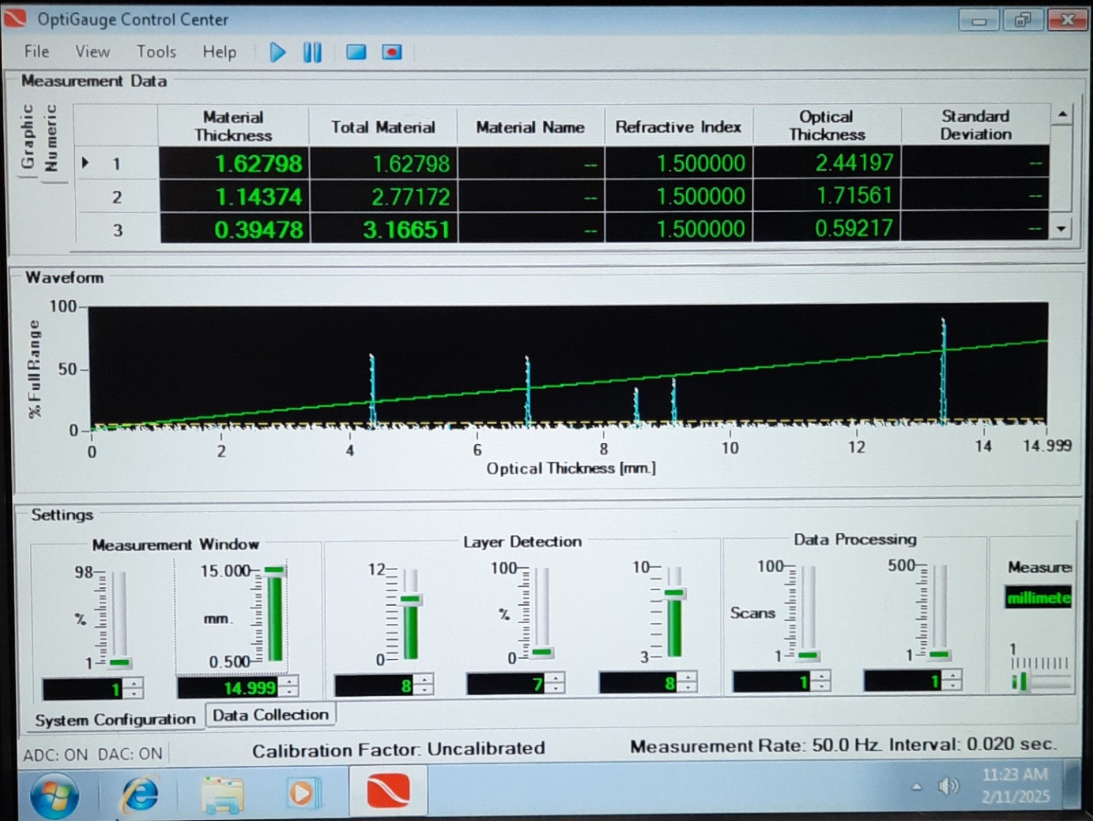Click the Measurement Window percent slider handle
The image size is (1093, 821).
point(120,663)
